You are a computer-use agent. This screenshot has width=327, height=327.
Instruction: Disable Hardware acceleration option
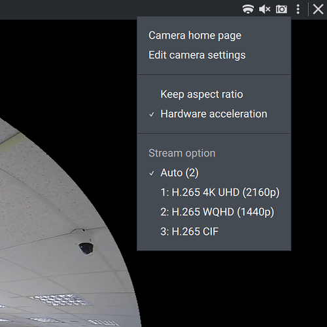pos(214,114)
